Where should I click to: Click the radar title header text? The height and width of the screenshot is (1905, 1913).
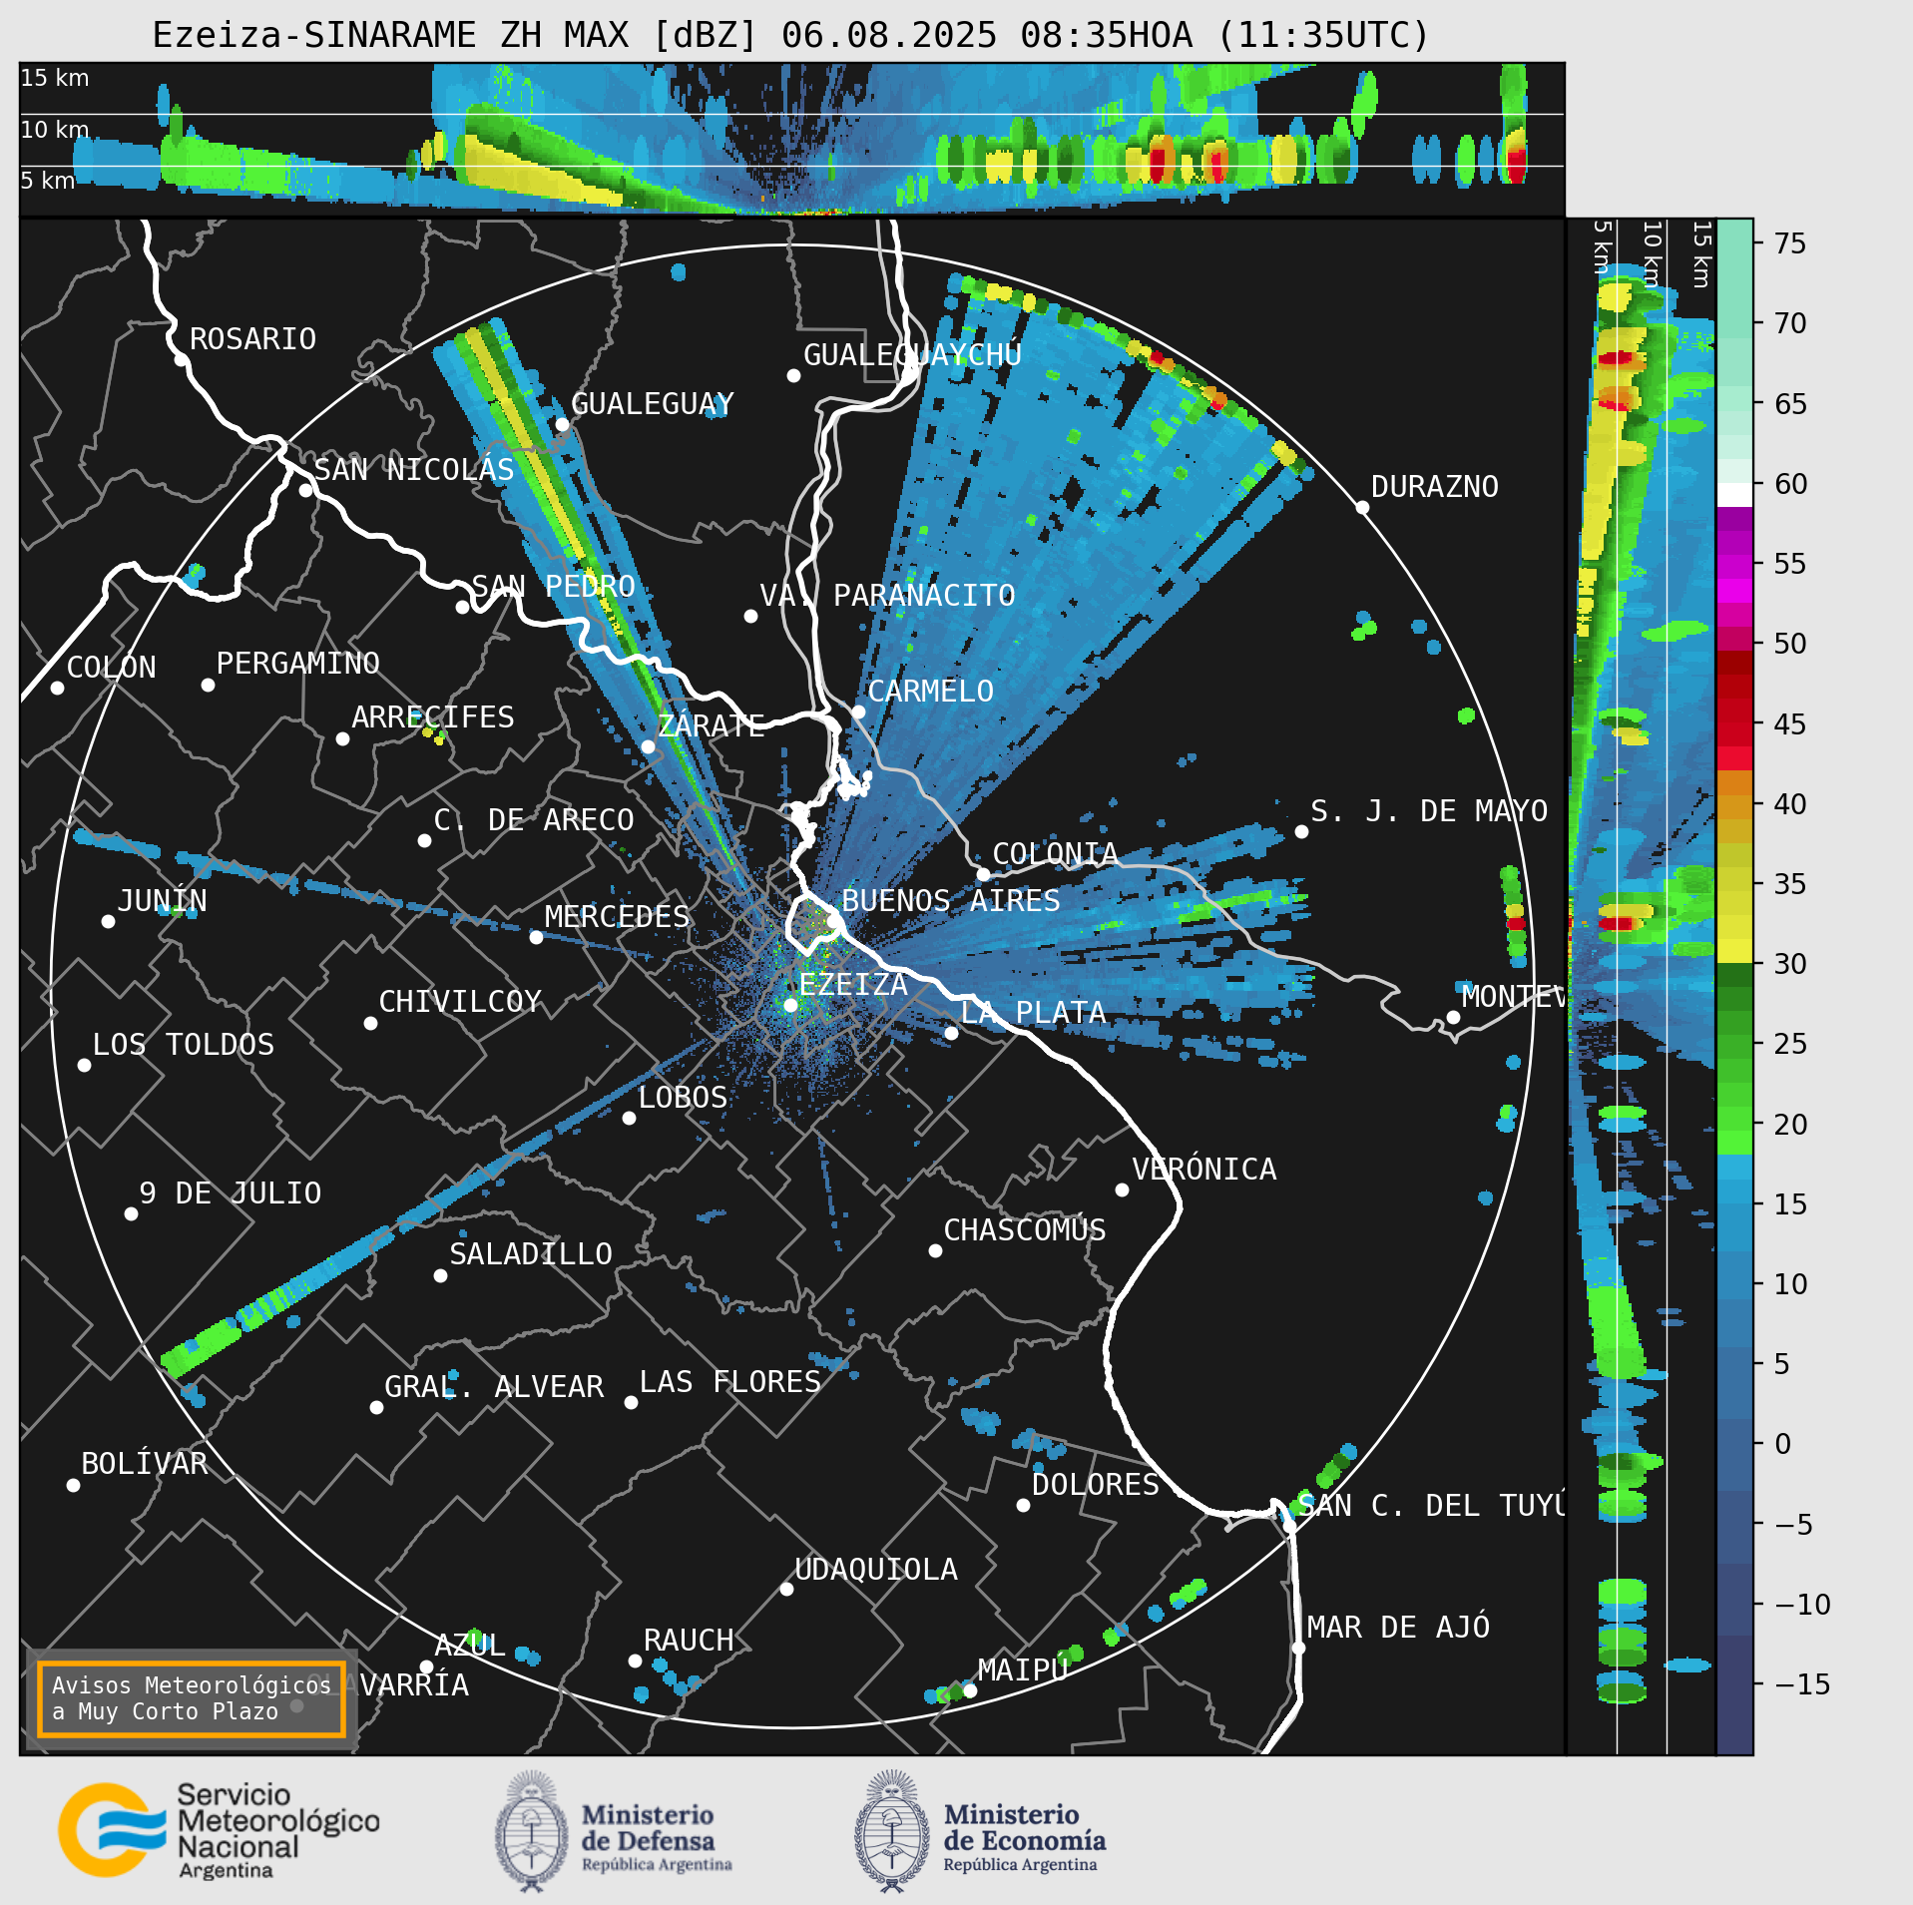click(x=790, y=35)
